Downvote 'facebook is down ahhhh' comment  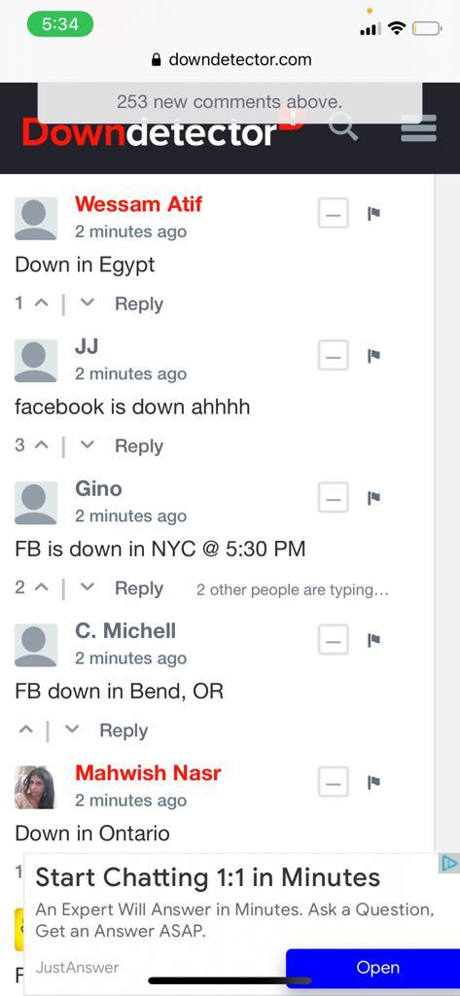(x=88, y=445)
